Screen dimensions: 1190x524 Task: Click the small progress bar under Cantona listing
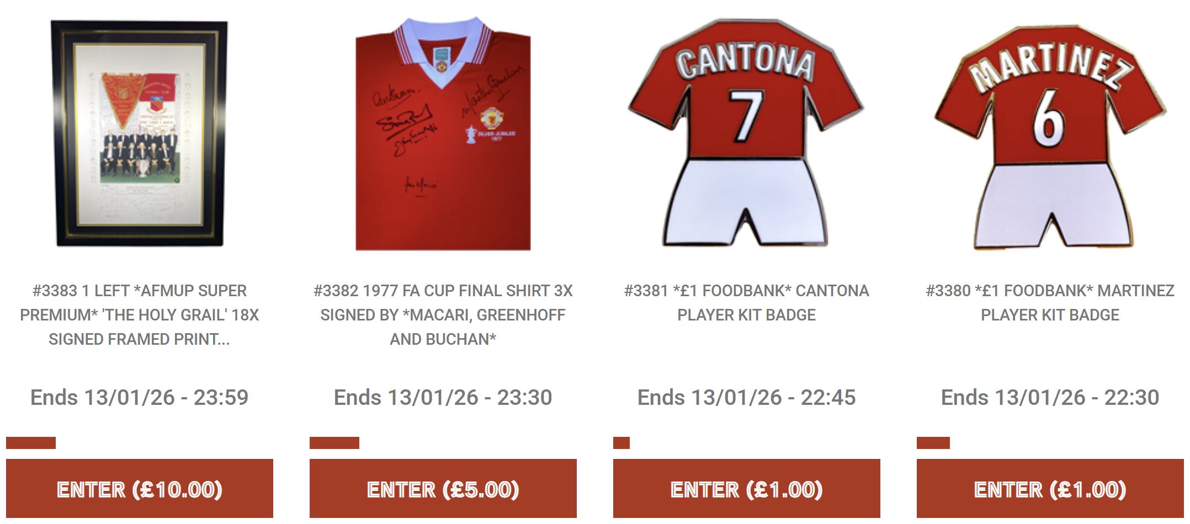621,443
